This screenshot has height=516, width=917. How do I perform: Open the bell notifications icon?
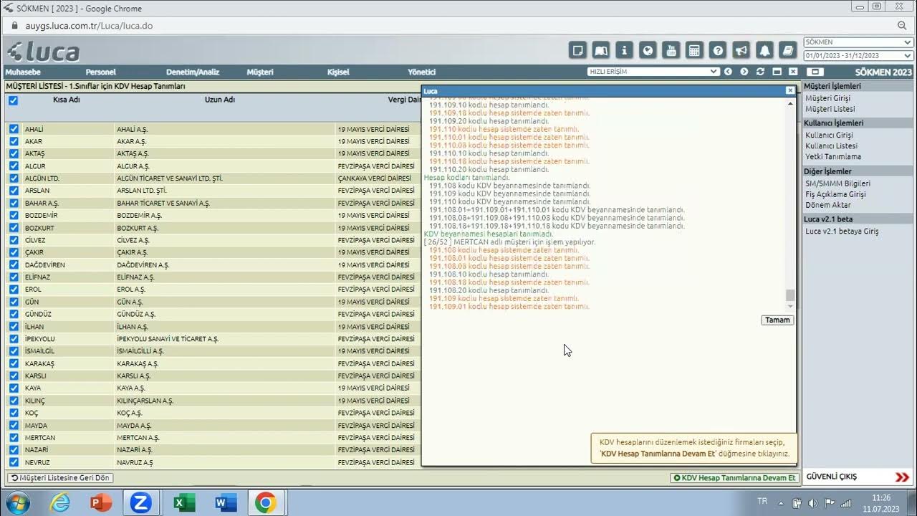pos(765,50)
